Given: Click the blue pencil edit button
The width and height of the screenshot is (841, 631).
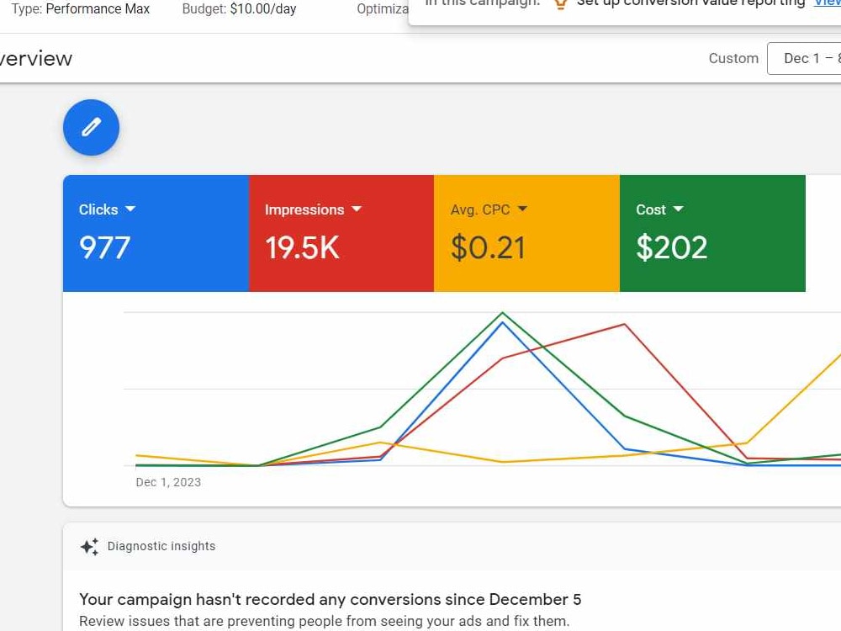Looking at the screenshot, I should point(91,128).
